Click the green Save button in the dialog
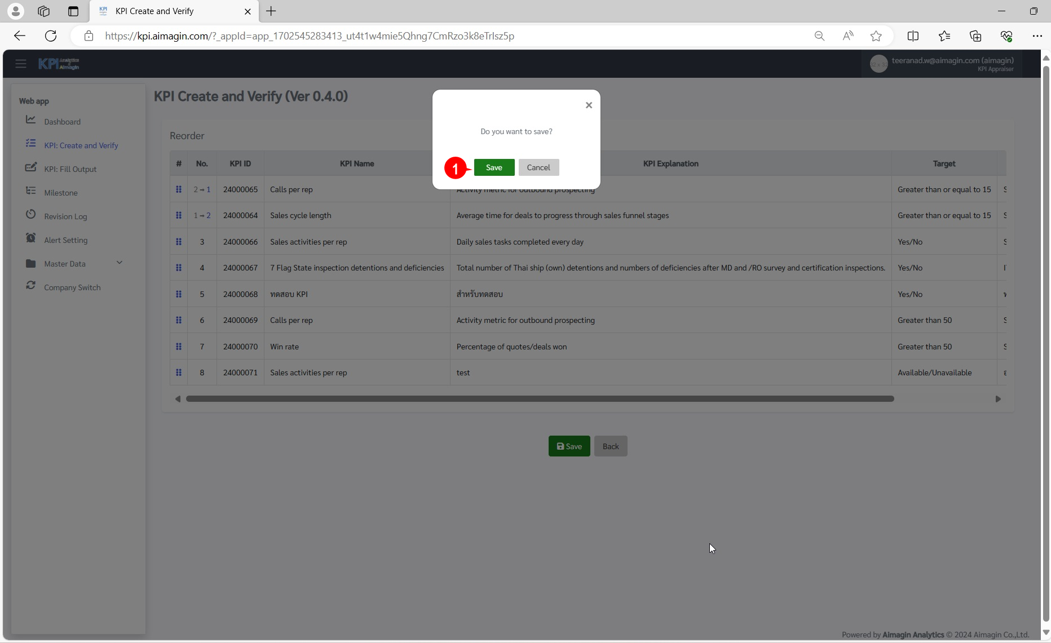Viewport: 1051px width, 643px height. [494, 167]
